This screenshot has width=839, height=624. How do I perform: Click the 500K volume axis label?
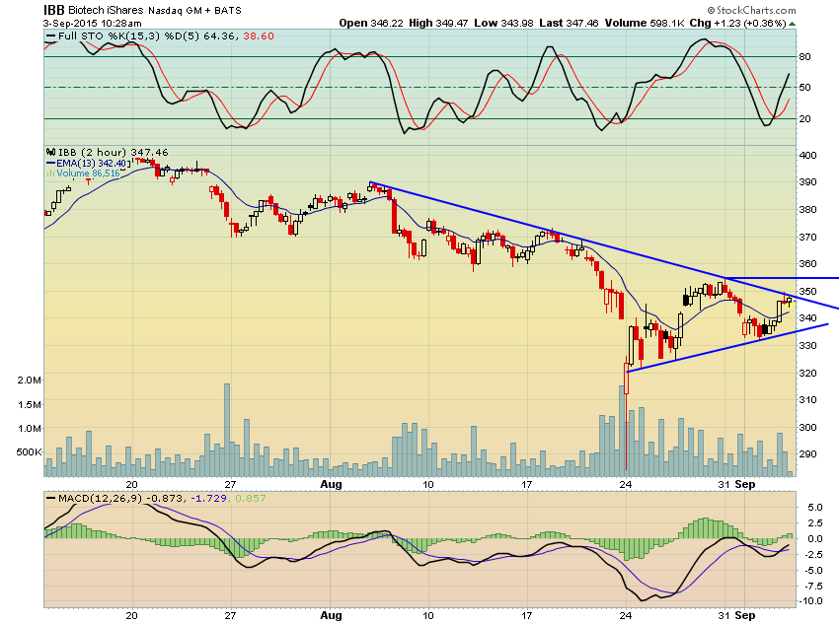coord(29,451)
